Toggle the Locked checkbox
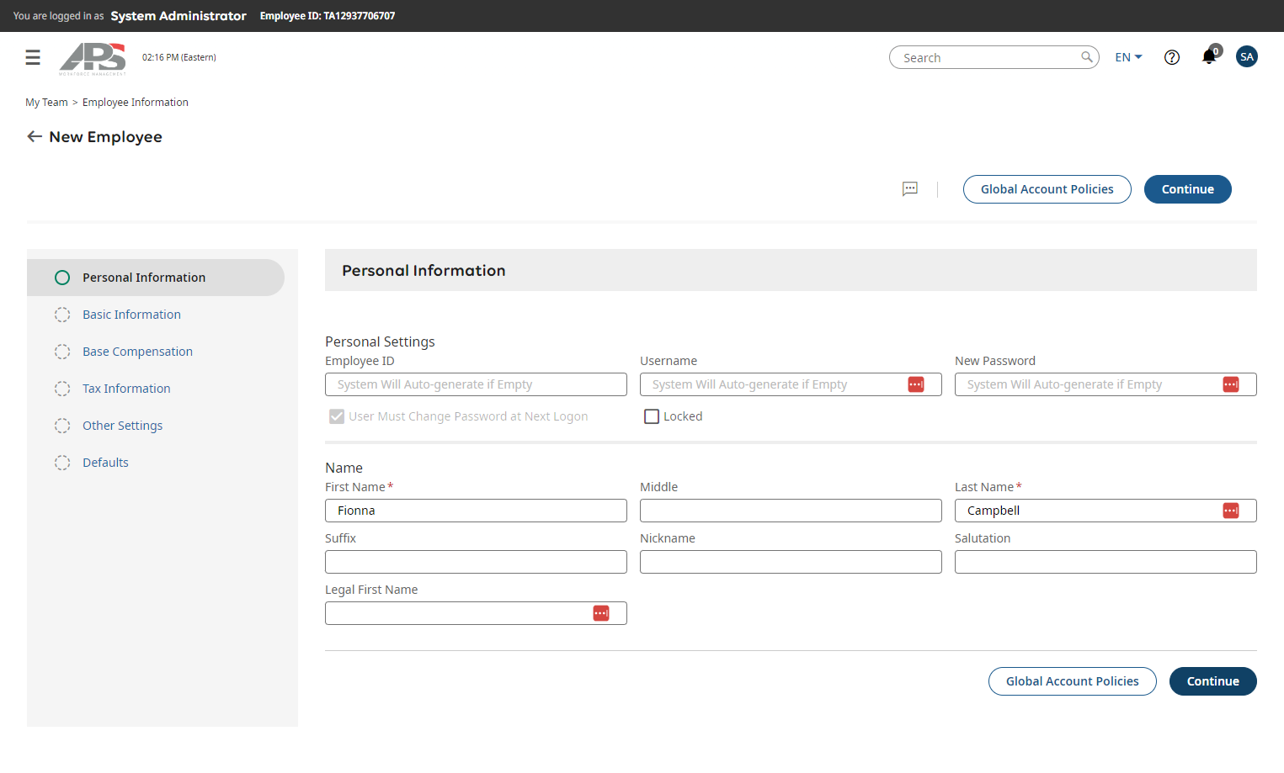Viewport: 1284px width, 773px height. pyautogui.click(x=652, y=416)
